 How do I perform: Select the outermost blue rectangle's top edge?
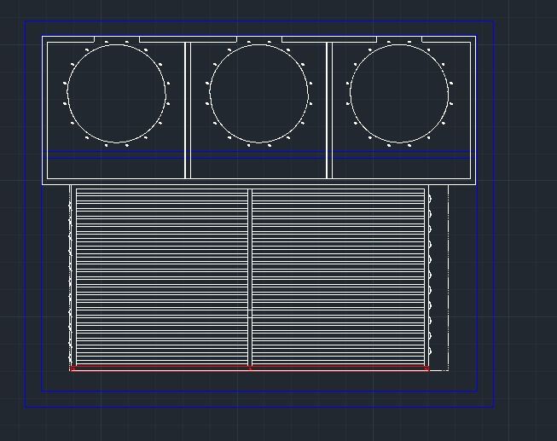pyautogui.click(x=259, y=21)
